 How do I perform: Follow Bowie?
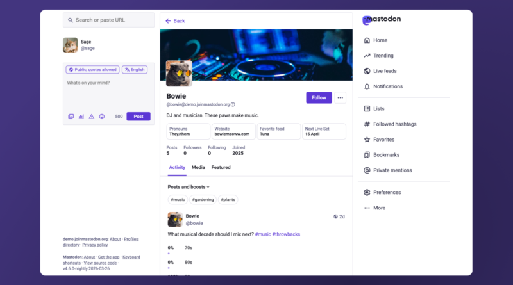pyautogui.click(x=319, y=98)
